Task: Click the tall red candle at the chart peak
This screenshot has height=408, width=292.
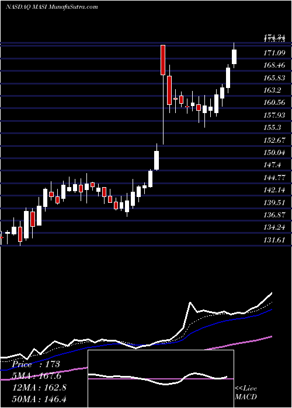Action: click(163, 60)
